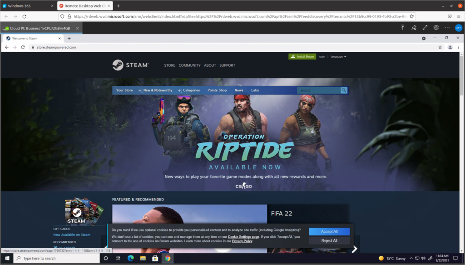Click the site lock icon beside store.steampowered.com
This screenshot has height=265, width=465.
click(33, 47)
